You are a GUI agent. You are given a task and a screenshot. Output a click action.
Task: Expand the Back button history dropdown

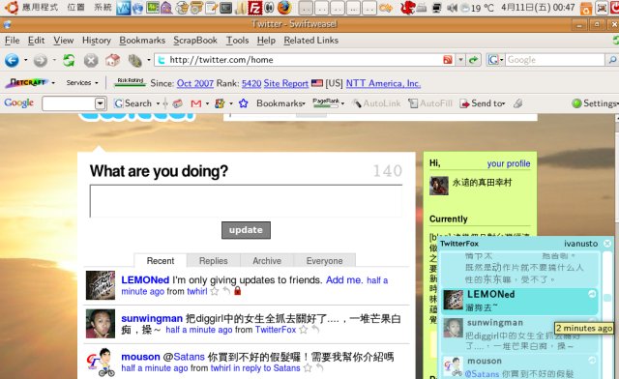pos(26,60)
